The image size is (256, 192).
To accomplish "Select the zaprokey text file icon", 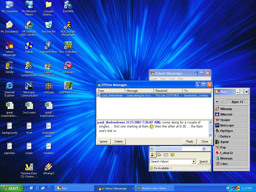I will (9, 148).
